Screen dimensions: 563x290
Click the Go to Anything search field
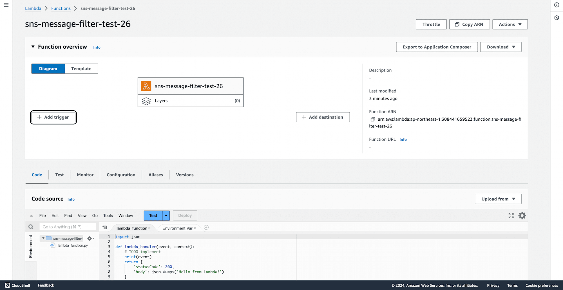pos(68,227)
